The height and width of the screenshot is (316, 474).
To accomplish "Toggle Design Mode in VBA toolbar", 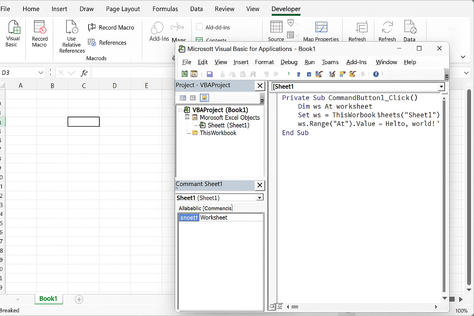I will click(319, 74).
